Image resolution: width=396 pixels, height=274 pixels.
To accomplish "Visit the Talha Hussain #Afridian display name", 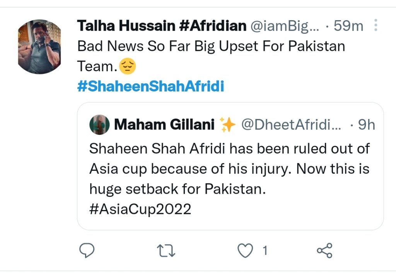I will pyautogui.click(x=162, y=26).
